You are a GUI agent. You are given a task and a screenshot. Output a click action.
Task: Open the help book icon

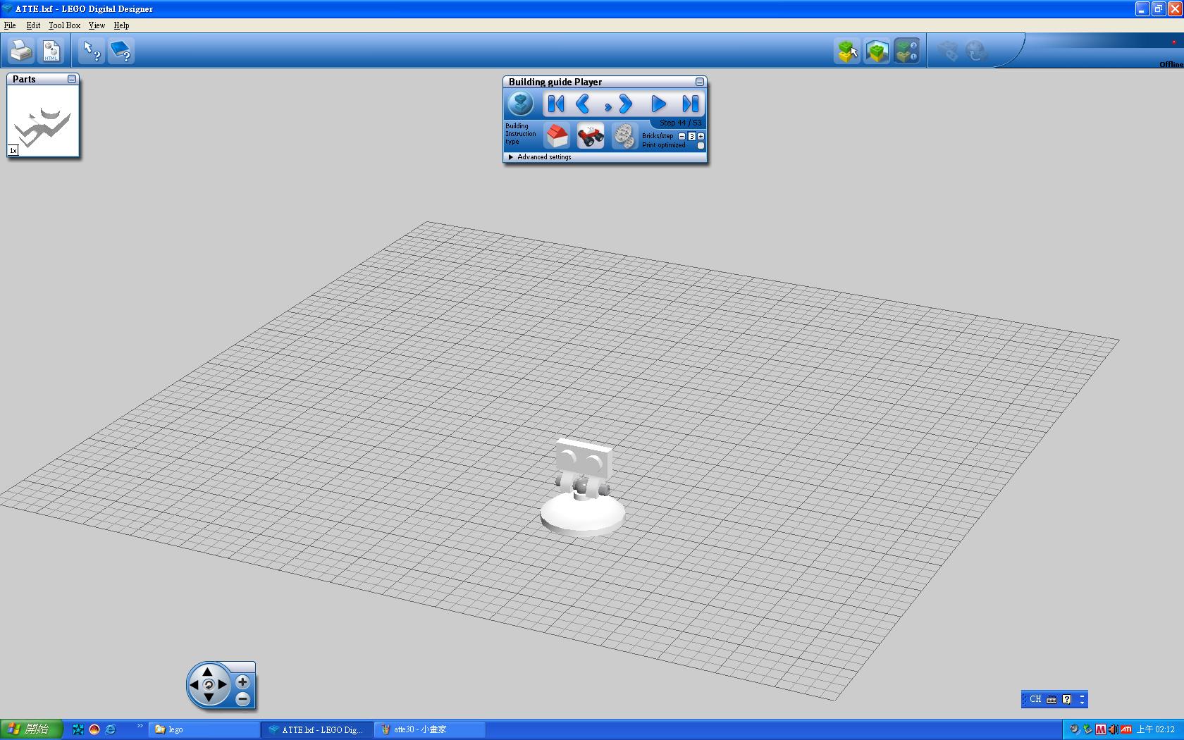[x=121, y=51]
